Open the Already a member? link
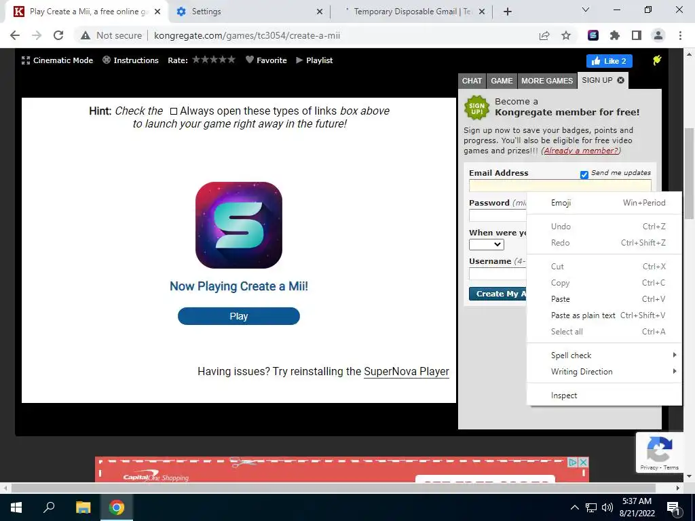The height and width of the screenshot is (521, 695). pyautogui.click(x=581, y=151)
